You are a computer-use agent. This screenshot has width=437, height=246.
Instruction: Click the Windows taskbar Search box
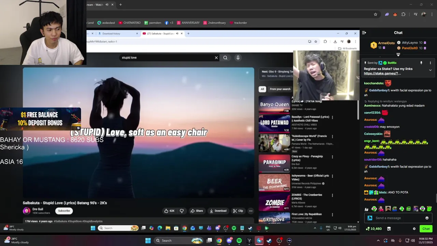pos(179,241)
